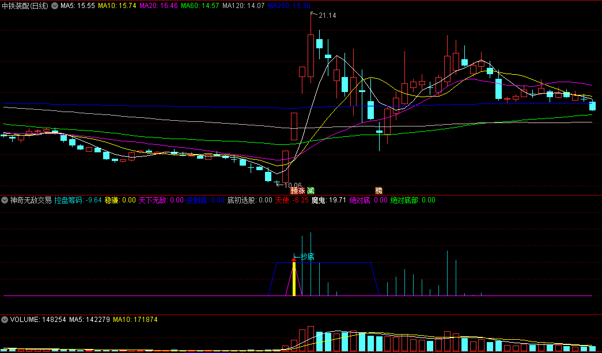Viewport: 602px width, 353px height.
Task: Click the green MA60: 14.57 label
Action: (200, 6)
